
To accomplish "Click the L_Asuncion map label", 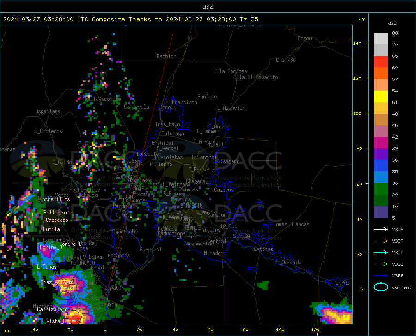I will pos(231,108).
